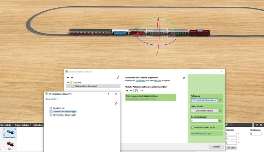The height and width of the screenshot is (152, 264).
Task: Click the Reset button under Rotation
Action: tap(231, 148)
